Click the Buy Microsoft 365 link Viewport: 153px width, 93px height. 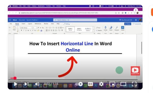126,20
